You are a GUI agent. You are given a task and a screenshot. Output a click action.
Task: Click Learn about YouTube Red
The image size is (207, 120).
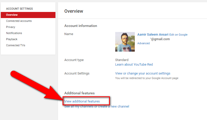click(x=134, y=64)
